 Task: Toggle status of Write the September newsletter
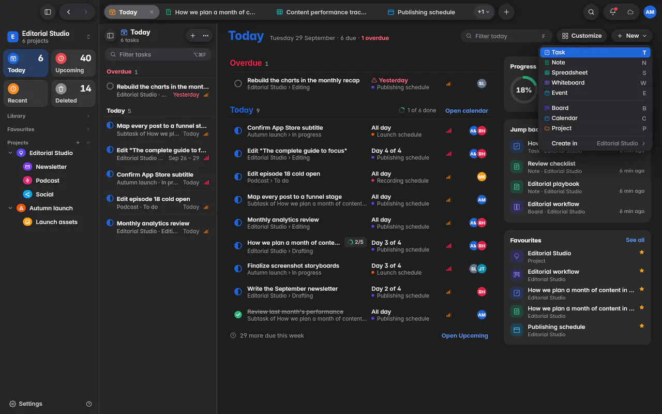(x=238, y=292)
